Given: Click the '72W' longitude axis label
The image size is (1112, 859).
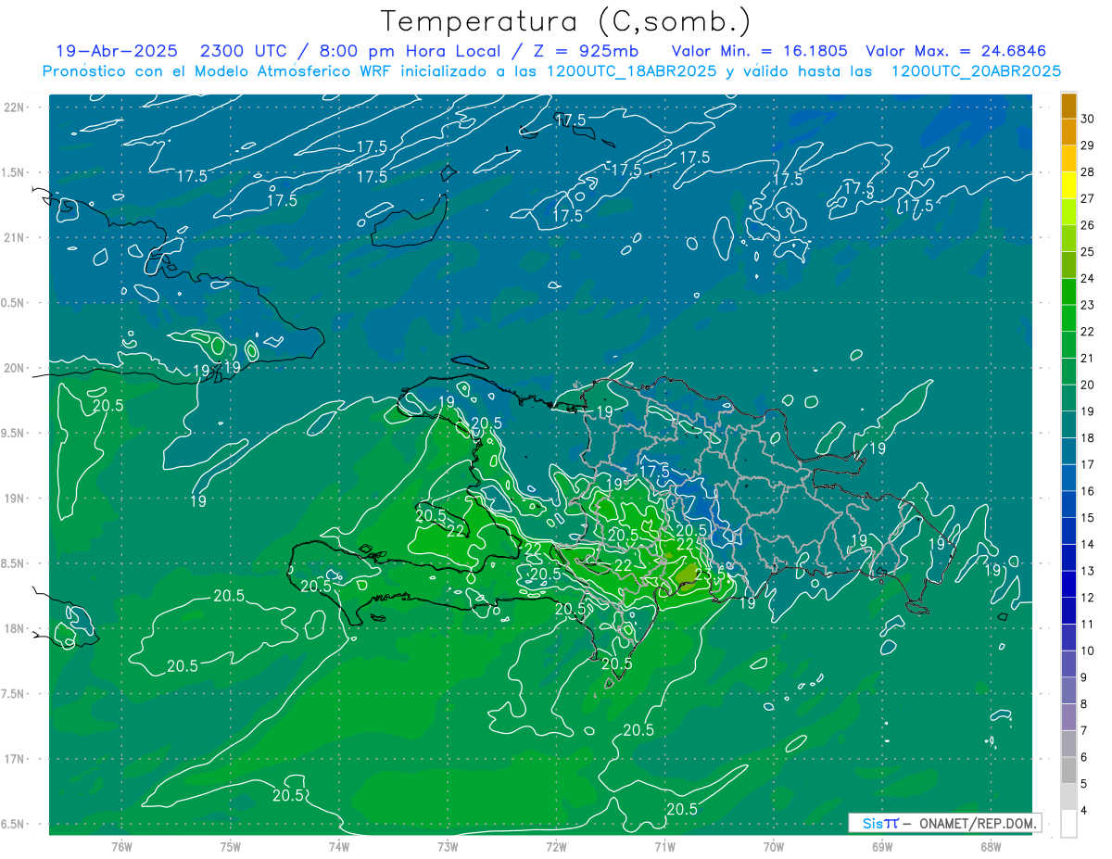Looking at the screenshot, I should 556,846.
